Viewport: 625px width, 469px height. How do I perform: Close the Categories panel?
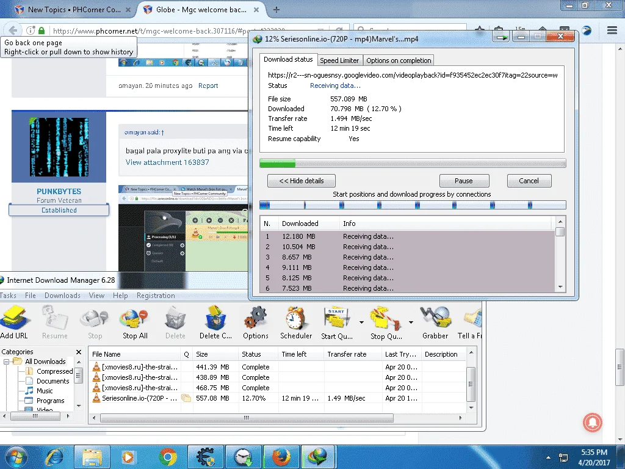pos(79,352)
